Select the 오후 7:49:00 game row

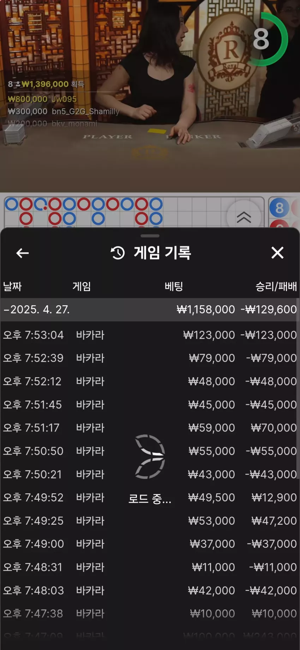tap(150, 544)
